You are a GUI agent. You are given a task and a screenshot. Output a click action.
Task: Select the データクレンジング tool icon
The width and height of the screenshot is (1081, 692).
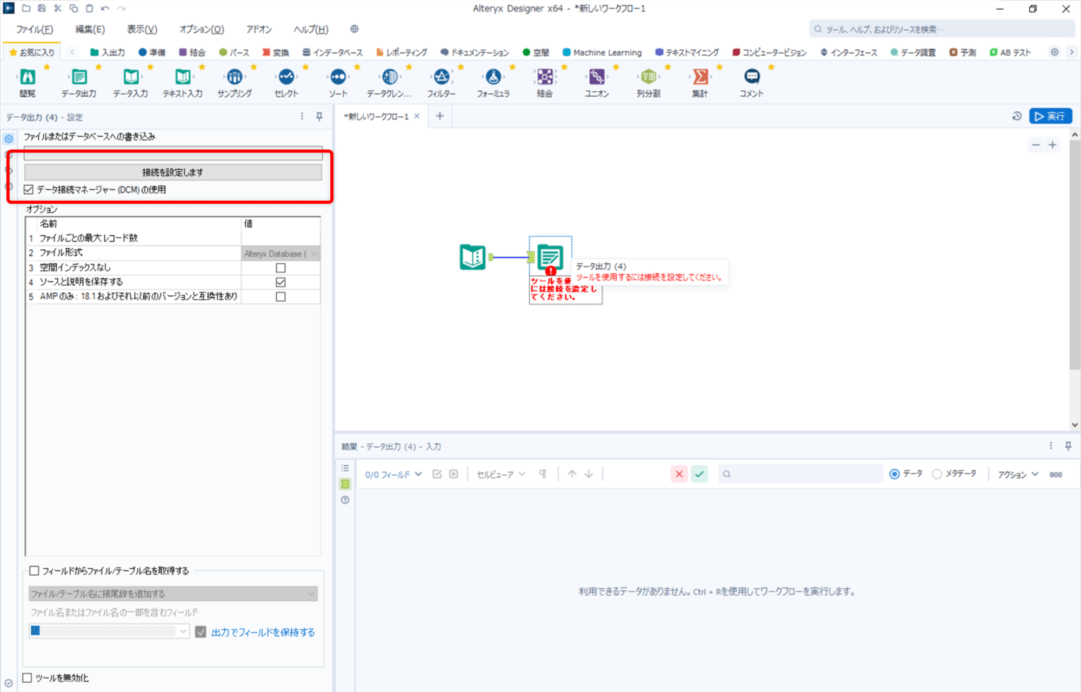[x=390, y=77]
